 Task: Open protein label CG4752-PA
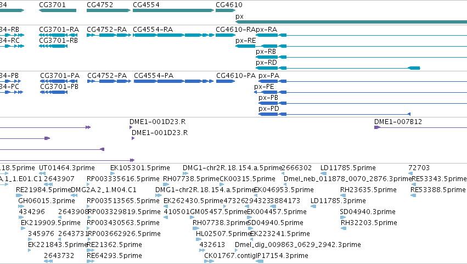tap(107, 76)
